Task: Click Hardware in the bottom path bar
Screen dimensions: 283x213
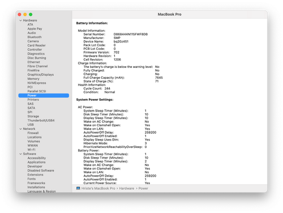Action: (x=126, y=188)
